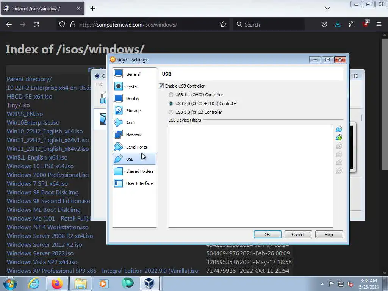Open the Shared Folders settings category
The height and width of the screenshot is (291, 388).
coord(135,171)
